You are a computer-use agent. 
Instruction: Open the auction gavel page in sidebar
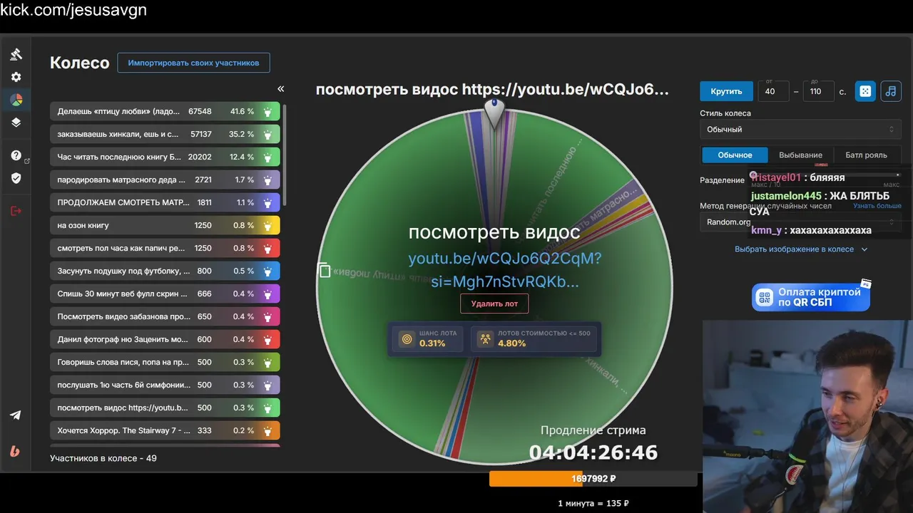click(16, 54)
